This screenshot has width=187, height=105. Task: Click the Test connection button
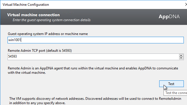[x=171, y=84]
